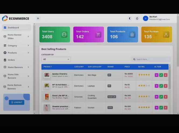This screenshot has width=179, height=133.
Task: Click the Products icon in sidebar
Action: coord(5,53)
